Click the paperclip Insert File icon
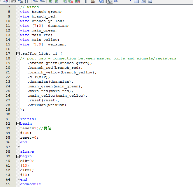The image size is (193, 187). 86,1
